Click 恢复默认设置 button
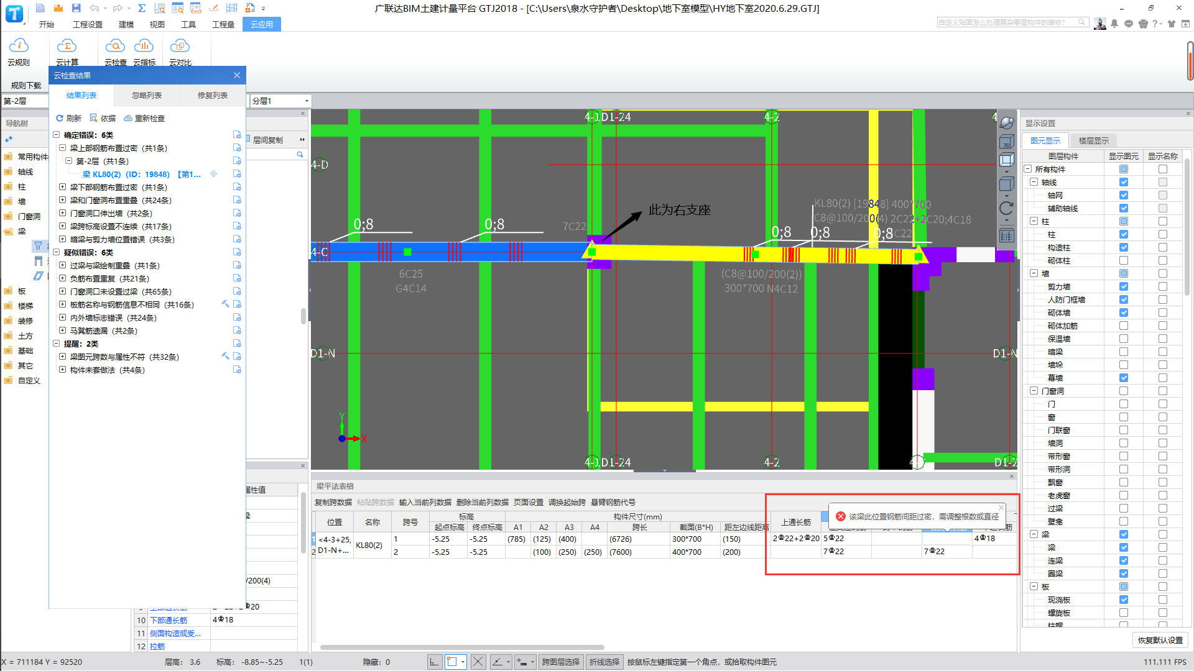 pyautogui.click(x=1160, y=640)
